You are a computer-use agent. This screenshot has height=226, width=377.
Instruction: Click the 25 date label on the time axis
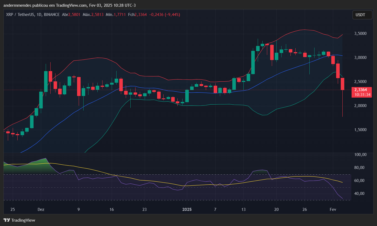[x=13, y=210]
